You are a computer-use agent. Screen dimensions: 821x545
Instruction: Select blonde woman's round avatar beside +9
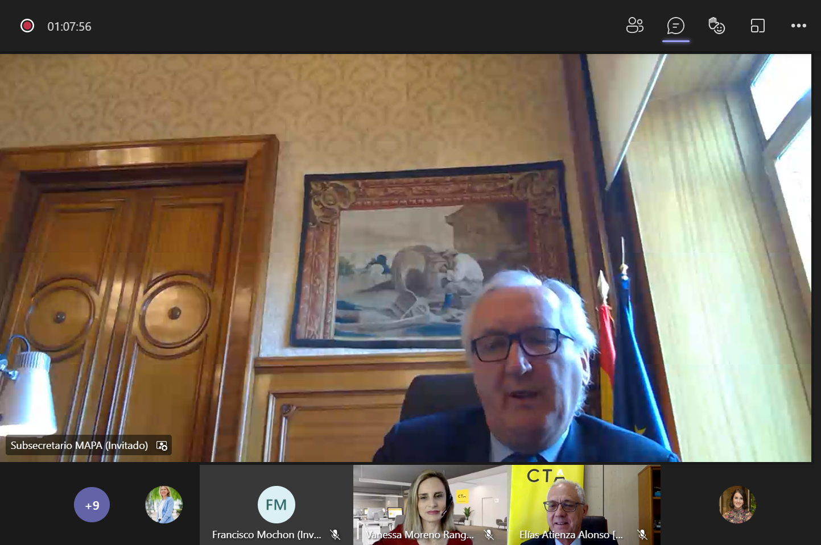pos(164,505)
